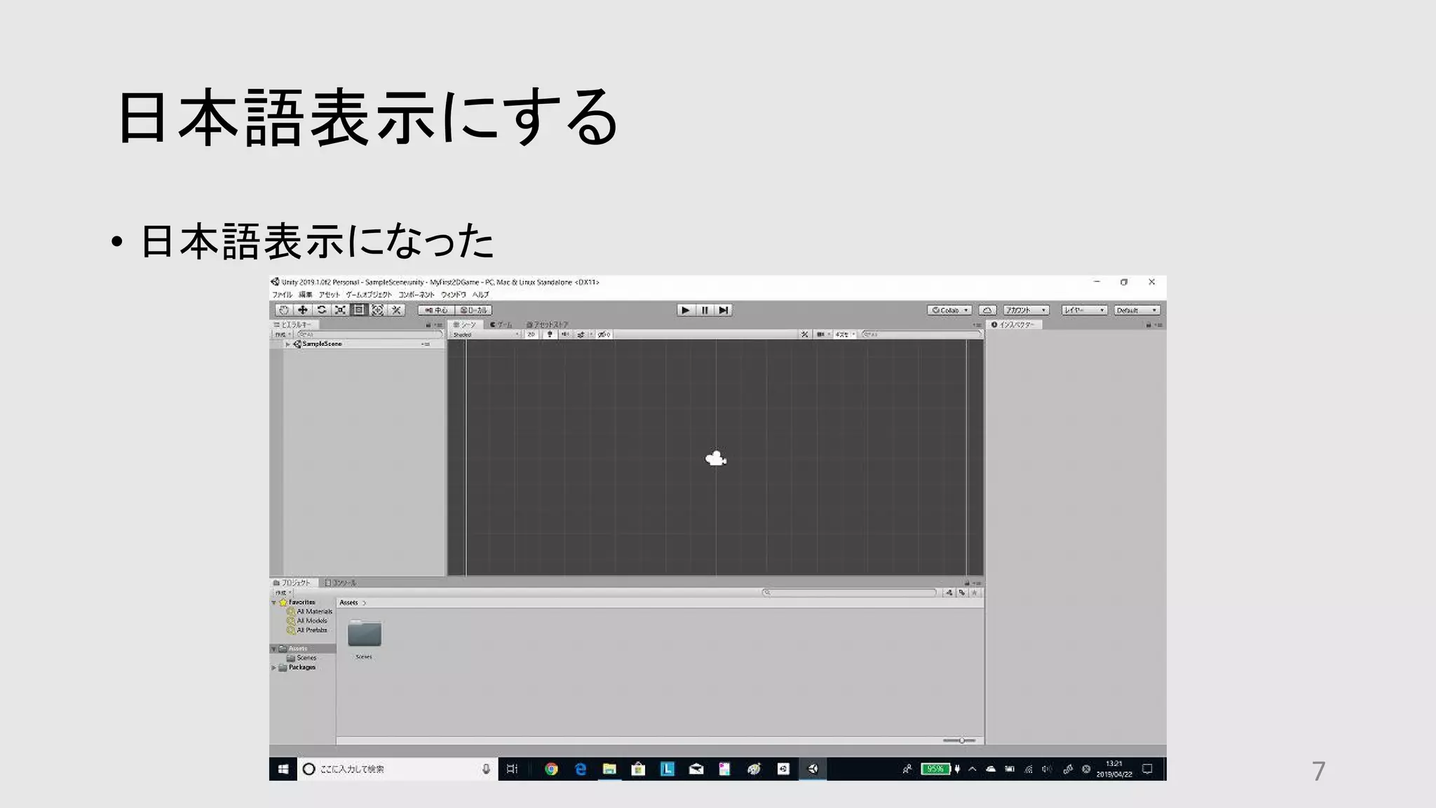Open Hierarchy 作成 (Create) dropdown
1436x808 pixels.
[x=282, y=335]
